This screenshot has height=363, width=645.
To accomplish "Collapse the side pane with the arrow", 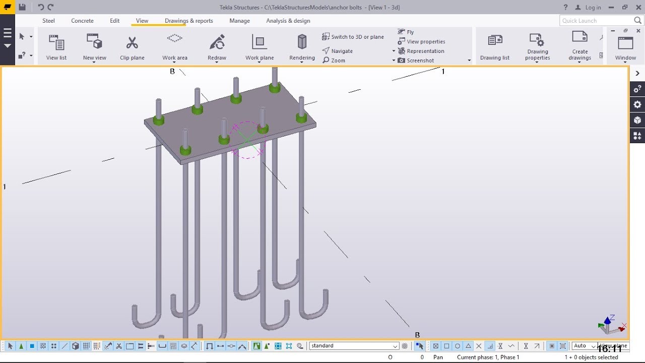I will pyautogui.click(x=637, y=73).
